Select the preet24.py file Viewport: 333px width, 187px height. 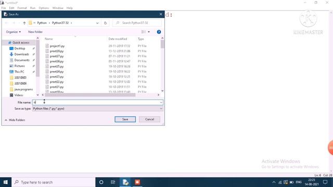point(57,72)
